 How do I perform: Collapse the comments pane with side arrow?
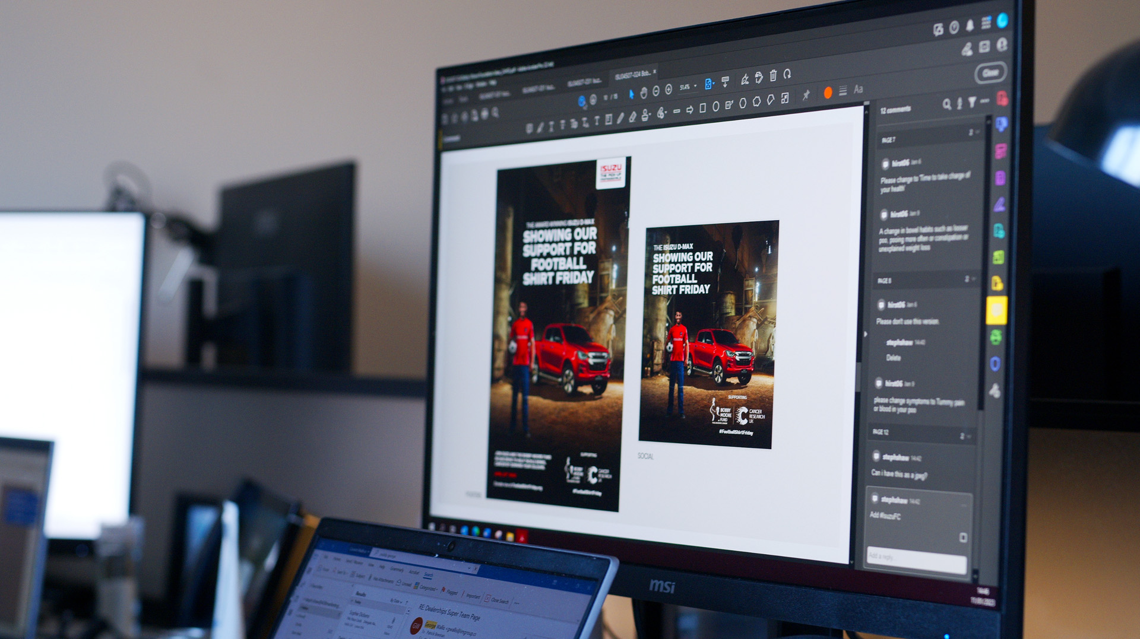coord(865,334)
